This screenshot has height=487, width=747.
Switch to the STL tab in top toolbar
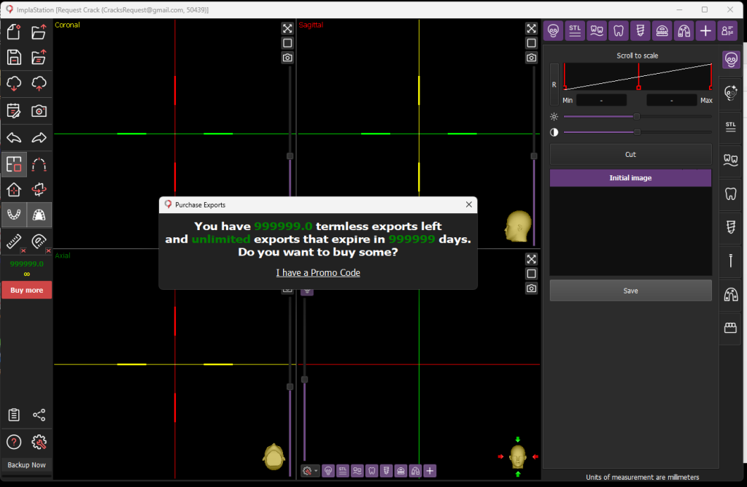575,31
